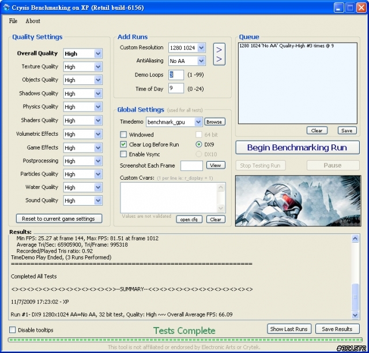The width and height of the screenshot is (369, 353).
Task: Click inside Custom Cvars text area
Action: pos(169,198)
